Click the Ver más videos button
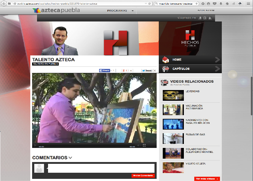This screenshot has width=253, height=181. pyautogui.click(x=207, y=179)
